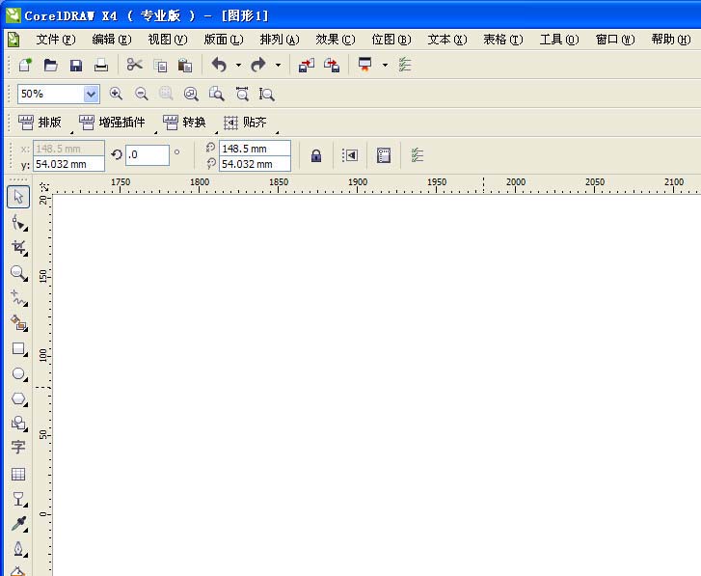
Task: Open the options checklist icon in standard toolbar
Action: [x=405, y=65]
